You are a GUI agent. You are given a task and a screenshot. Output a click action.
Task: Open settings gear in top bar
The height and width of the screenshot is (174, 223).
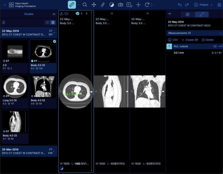click(x=219, y=5)
